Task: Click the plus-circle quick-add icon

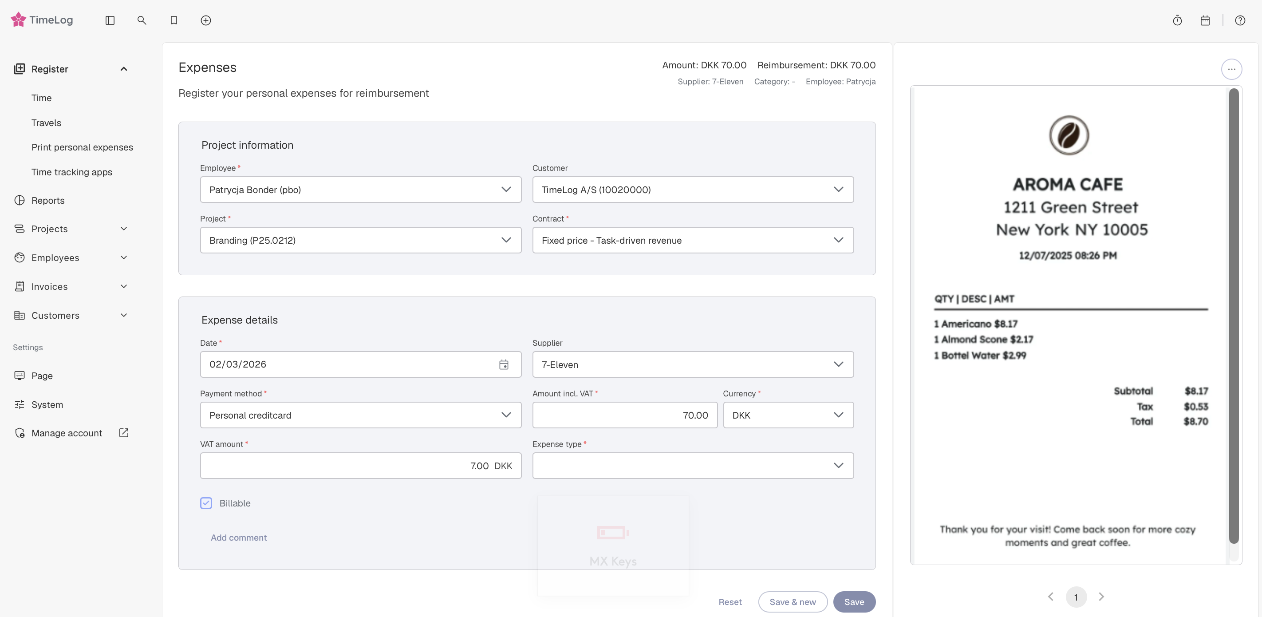Action: coord(206,20)
